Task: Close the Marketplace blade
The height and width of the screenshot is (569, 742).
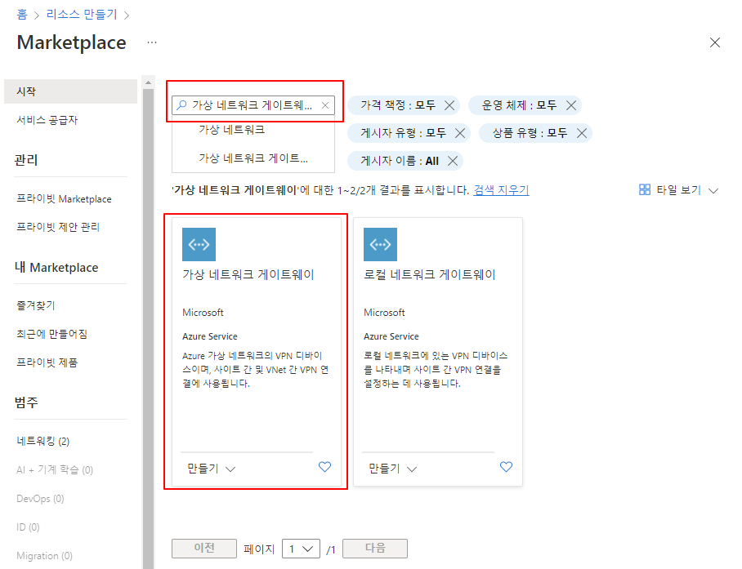Action: tap(714, 42)
